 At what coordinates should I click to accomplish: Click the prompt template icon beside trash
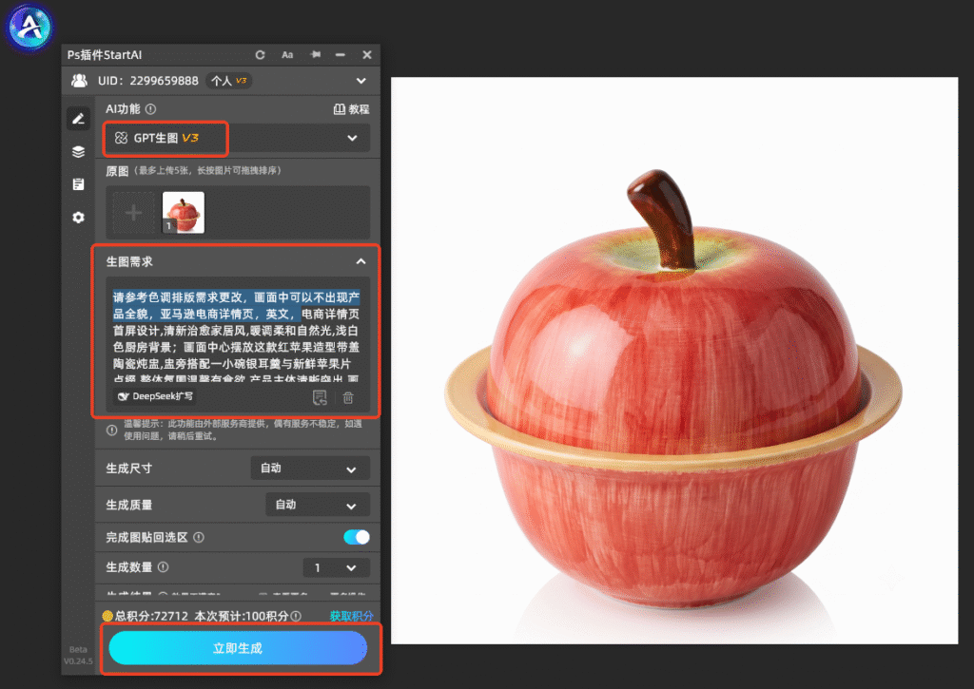click(320, 398)
